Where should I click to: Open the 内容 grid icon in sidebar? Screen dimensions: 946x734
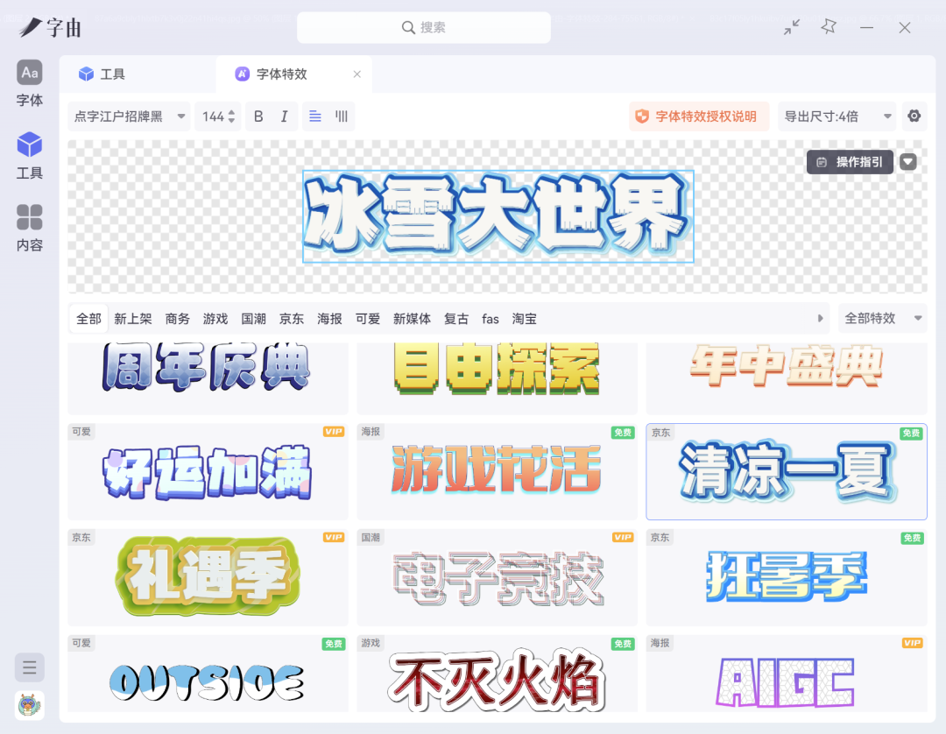30,228
